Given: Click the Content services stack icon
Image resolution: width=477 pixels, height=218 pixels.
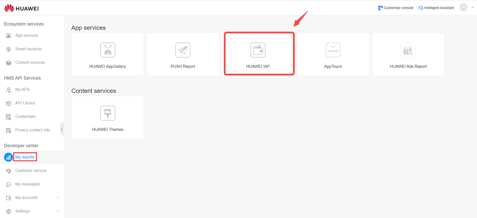Looking at the screenshot, I should tap(9, 63).
